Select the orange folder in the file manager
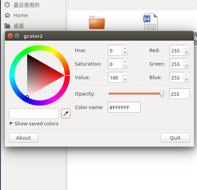 (x=97, y=23)
